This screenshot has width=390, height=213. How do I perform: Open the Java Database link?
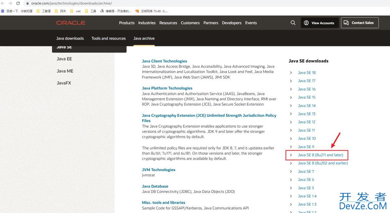[155, 186]
